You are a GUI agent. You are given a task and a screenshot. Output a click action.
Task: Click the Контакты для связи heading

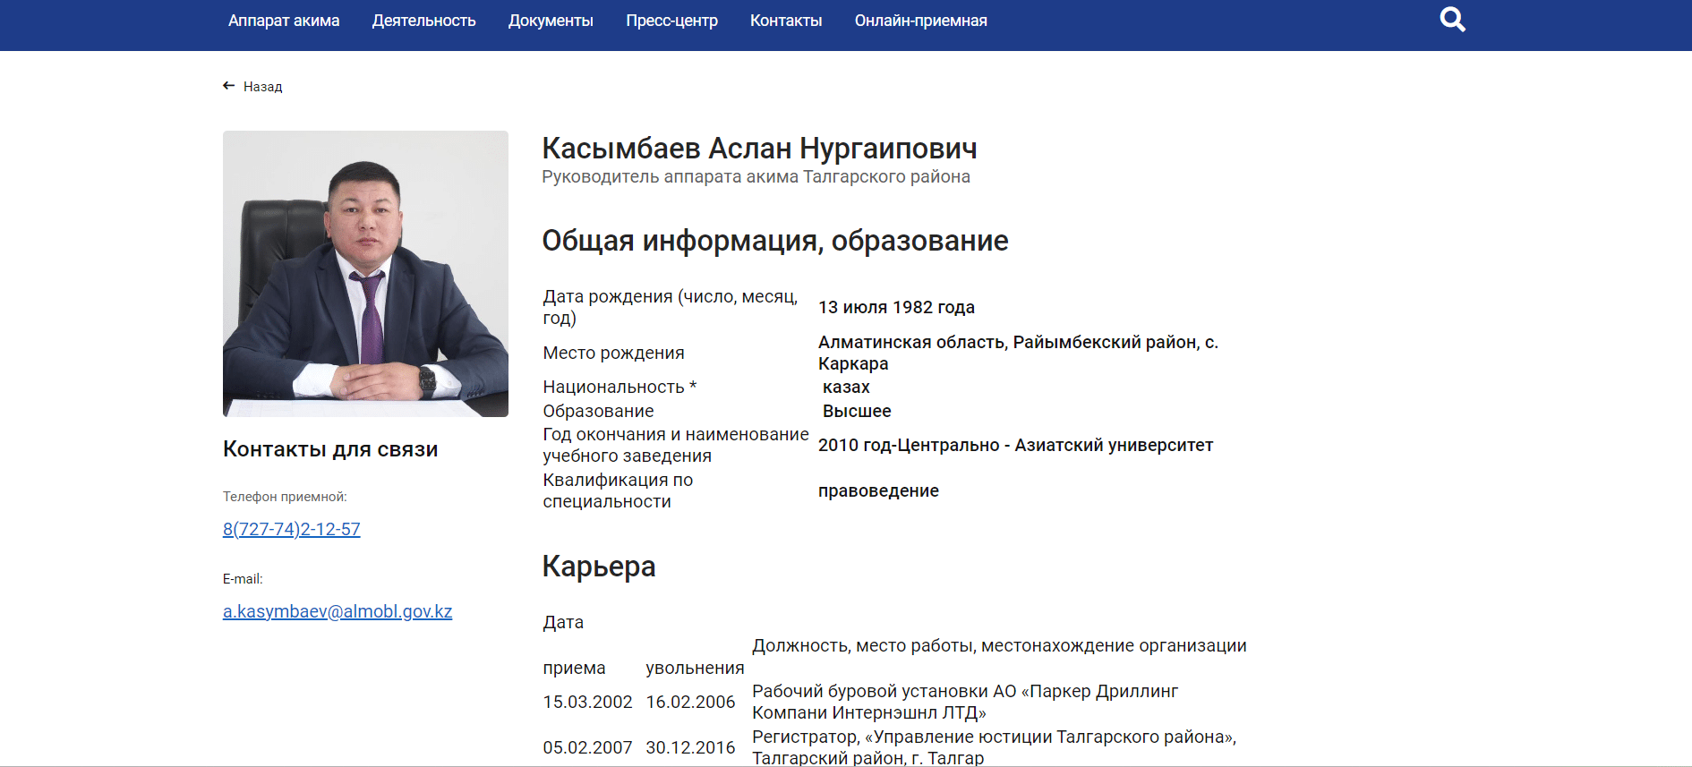(x=330, y=449)
